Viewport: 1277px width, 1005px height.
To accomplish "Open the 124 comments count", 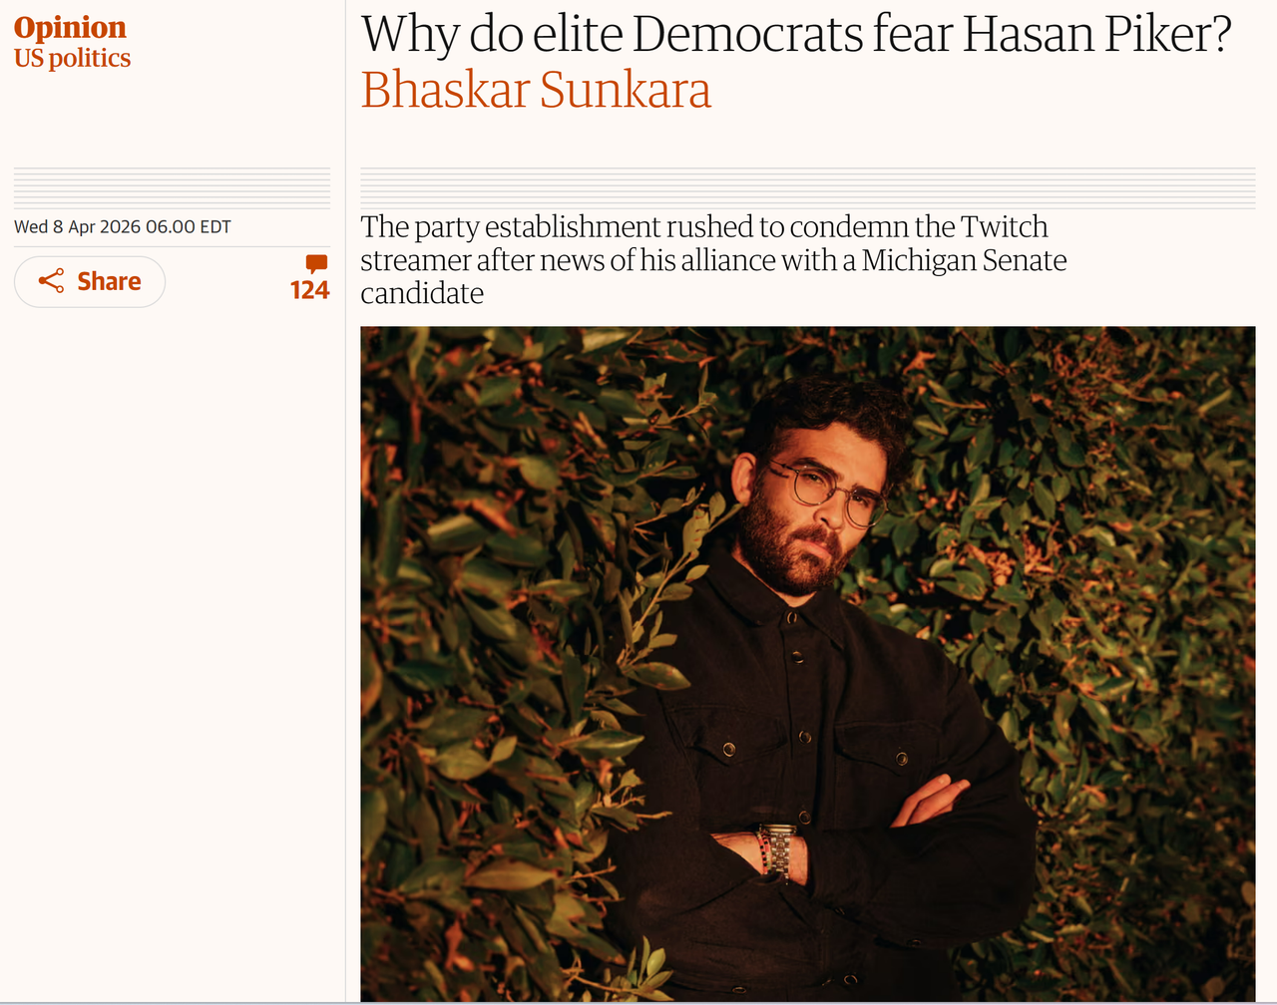I will pos(309,290).
